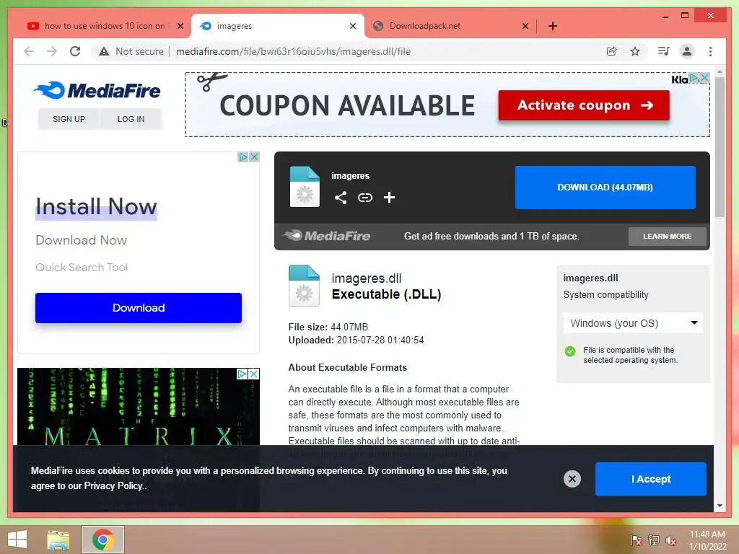
Task: Open Chrome's three-dot menu
Action: pyautogui.click(x=710, y=51)
